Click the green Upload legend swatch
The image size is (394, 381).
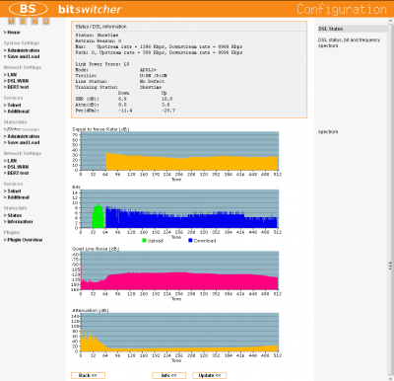pyautogui.click(x=144, y=241)
